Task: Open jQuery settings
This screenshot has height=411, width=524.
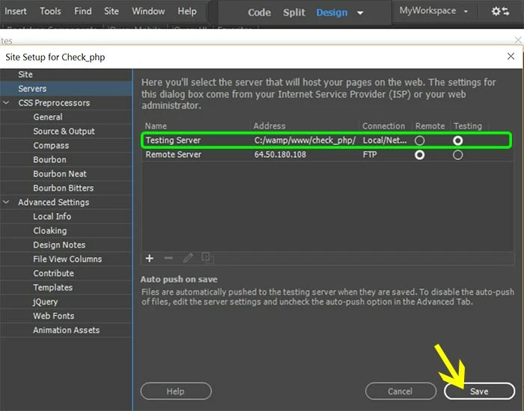Action: click(46, 302)
